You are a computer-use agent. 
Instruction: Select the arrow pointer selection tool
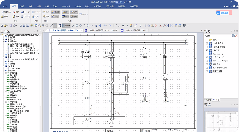coord(140,26)
